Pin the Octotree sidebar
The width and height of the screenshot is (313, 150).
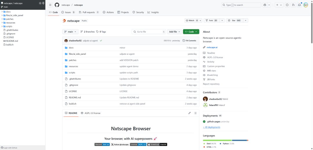(43, 3)
